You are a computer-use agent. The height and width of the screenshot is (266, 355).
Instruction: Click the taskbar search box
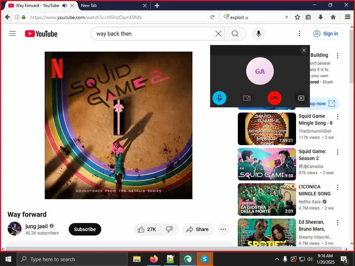pos(72,259)
